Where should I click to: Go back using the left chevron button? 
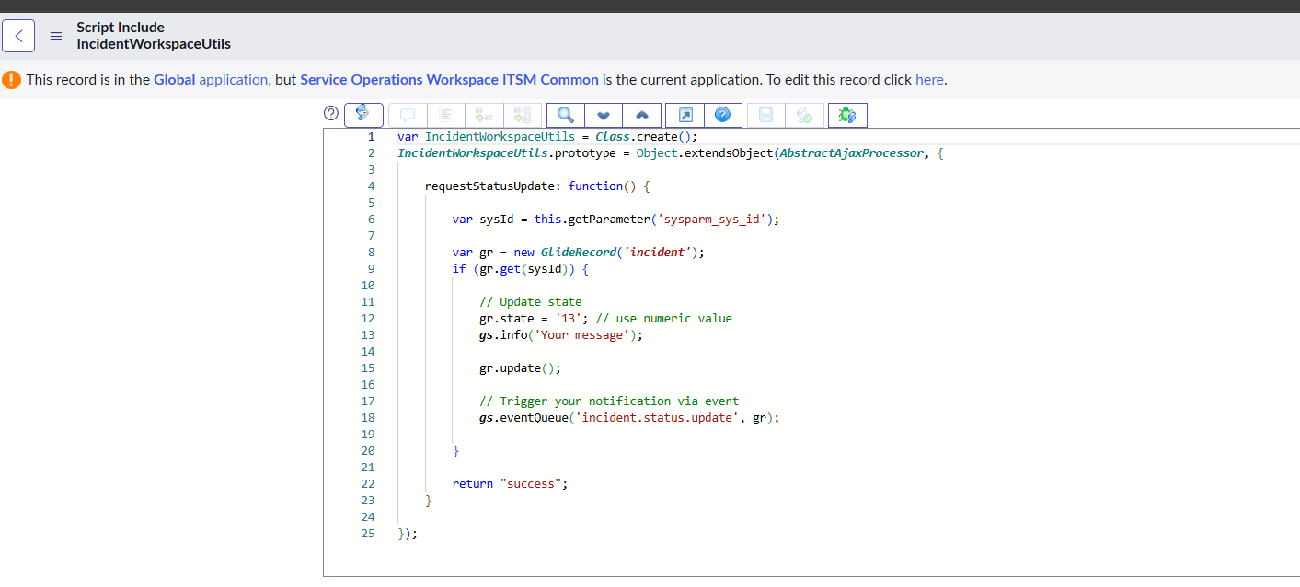(18, 36)
